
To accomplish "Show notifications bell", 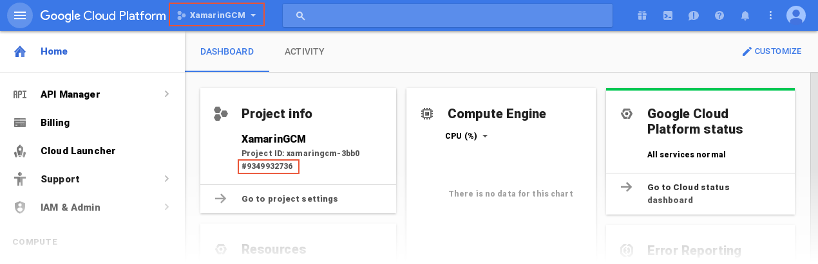I will click(x=745, y=15).
